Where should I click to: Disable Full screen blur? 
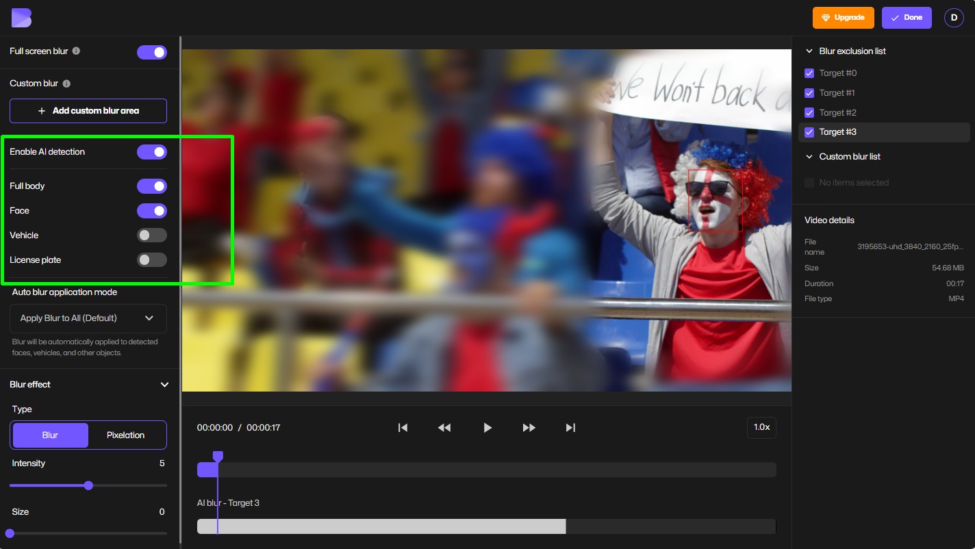click(151, 51)
